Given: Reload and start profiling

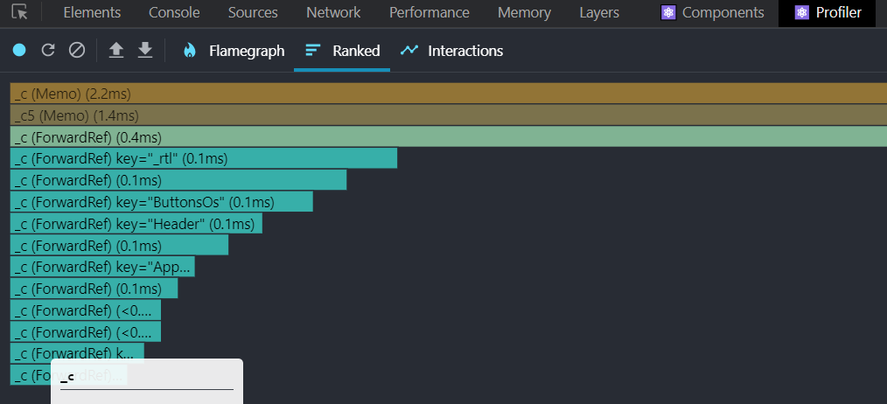Looking at the screenshot, I should 48,51.
